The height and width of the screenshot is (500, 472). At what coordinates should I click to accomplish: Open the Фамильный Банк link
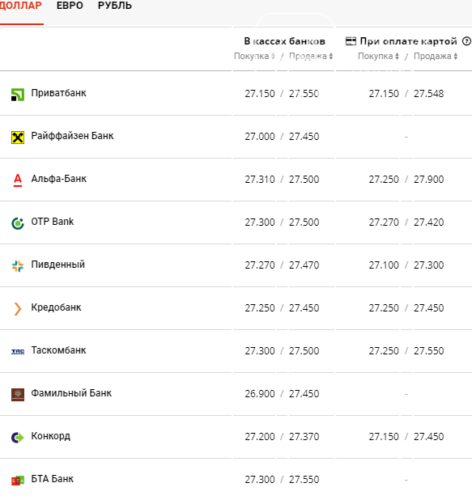coord(71,393)
